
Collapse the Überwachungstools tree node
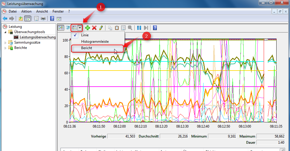5,32
